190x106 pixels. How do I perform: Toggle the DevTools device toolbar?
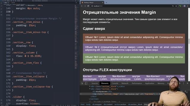pyautogui.click(x=86, y=83)
